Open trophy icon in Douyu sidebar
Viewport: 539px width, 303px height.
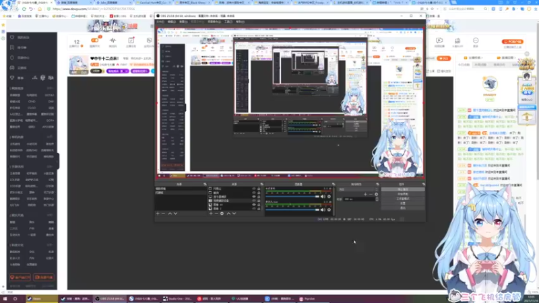click(12, 77)
